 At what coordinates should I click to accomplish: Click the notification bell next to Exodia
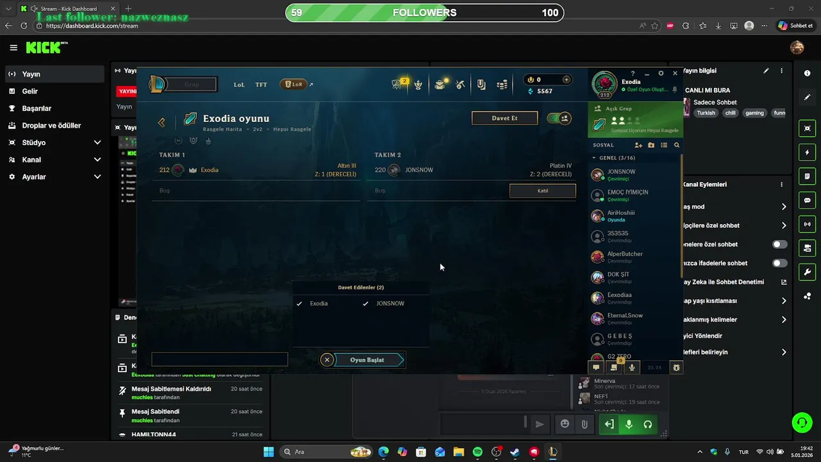pyautogui.click(x=674, y=89)
